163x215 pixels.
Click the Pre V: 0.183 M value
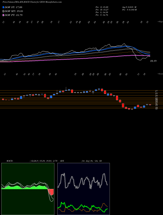point(129,10)
